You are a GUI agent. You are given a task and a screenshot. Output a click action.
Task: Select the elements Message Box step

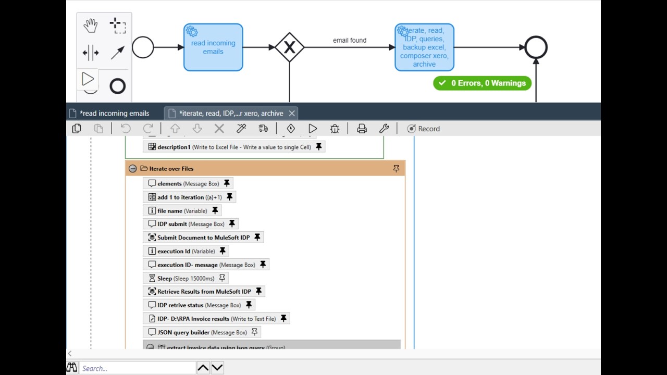point(188,183)
